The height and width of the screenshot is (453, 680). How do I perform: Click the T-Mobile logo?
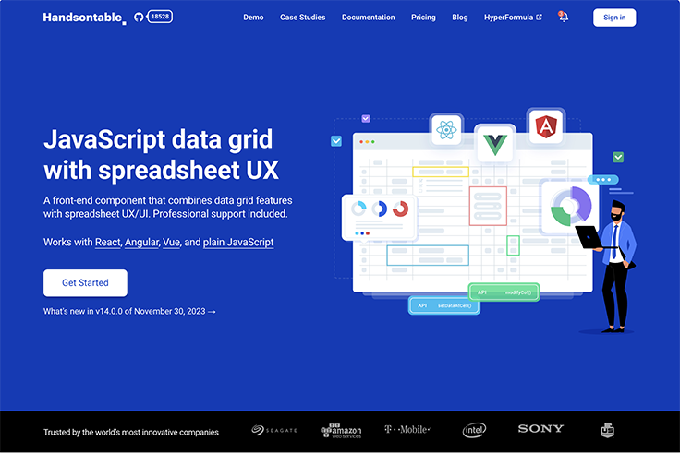coord(407,429)
